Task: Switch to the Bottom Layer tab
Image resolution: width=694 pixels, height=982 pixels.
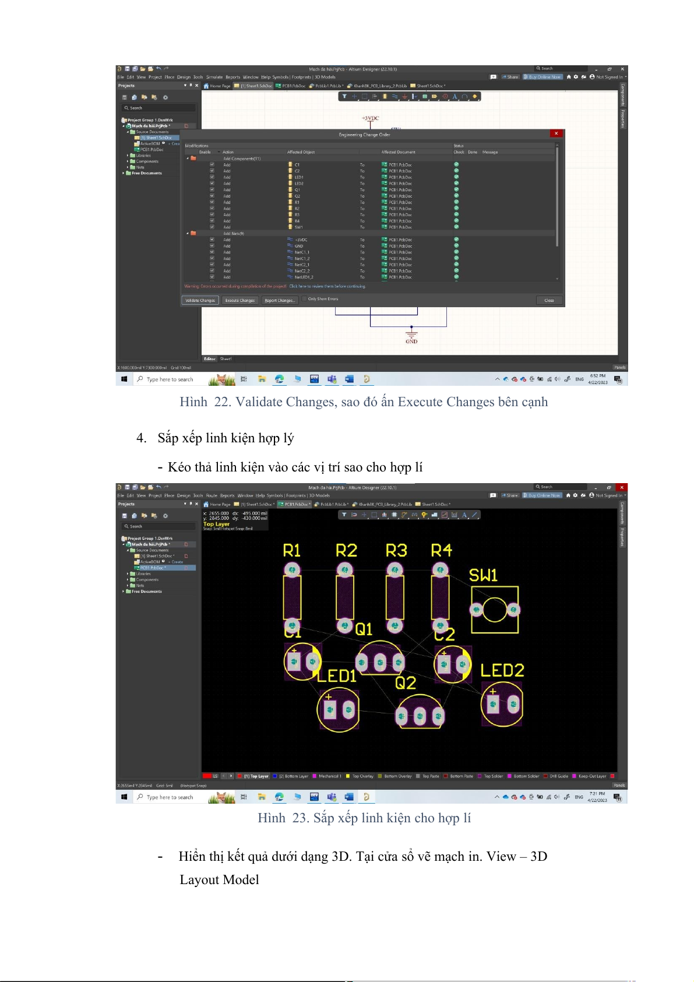Action: click(293, 776)
